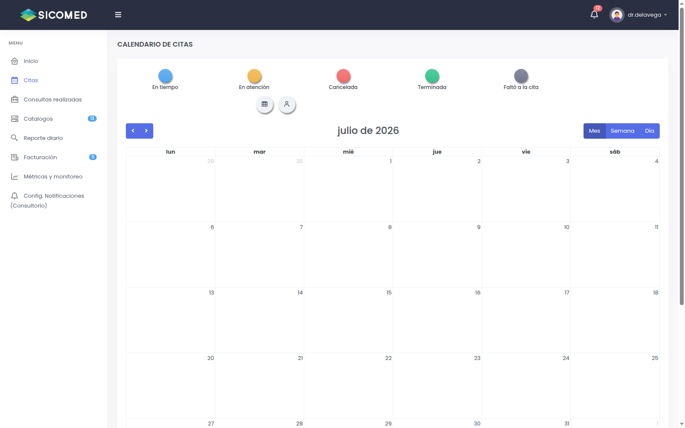Select day 22 in the calendar

[x=348, y=386]
